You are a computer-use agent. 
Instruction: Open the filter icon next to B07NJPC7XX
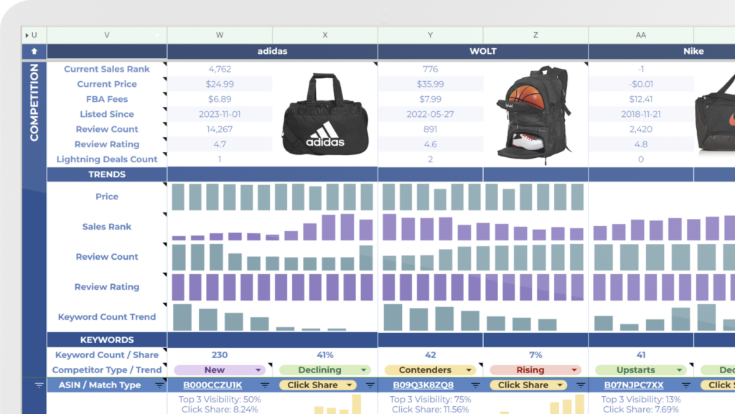point(685,385)
